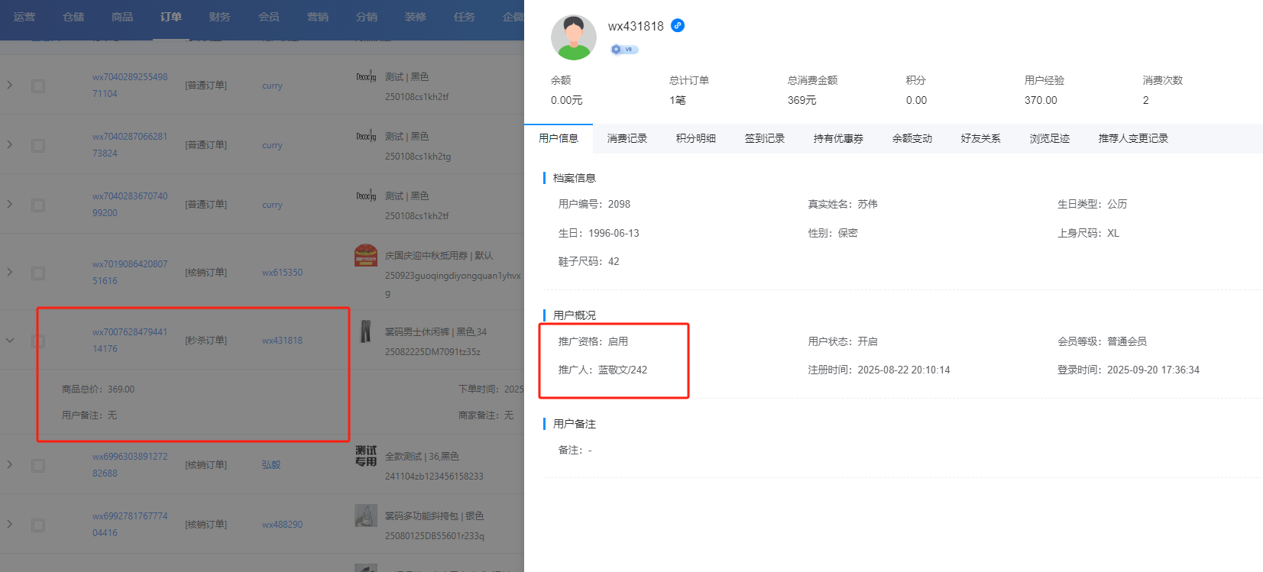Click the user avatar in the profile drawer
Viewport: 1263px width, 572px height.
coord(574,37)
